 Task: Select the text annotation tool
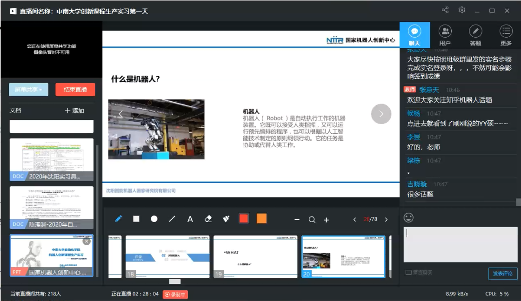coord(190,219)
